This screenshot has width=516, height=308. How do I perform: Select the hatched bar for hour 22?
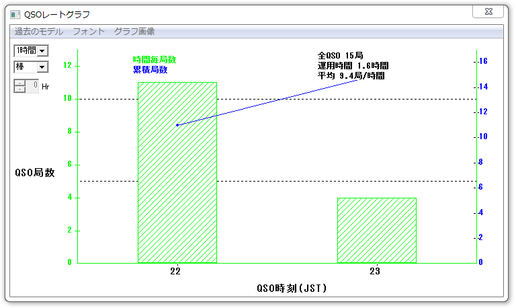177,173
